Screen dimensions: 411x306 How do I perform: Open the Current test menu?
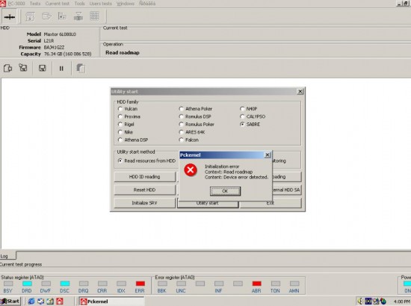[58, 4]
